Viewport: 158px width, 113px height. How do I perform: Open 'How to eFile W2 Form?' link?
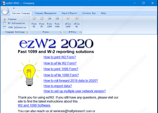click(x=60, y=63)
